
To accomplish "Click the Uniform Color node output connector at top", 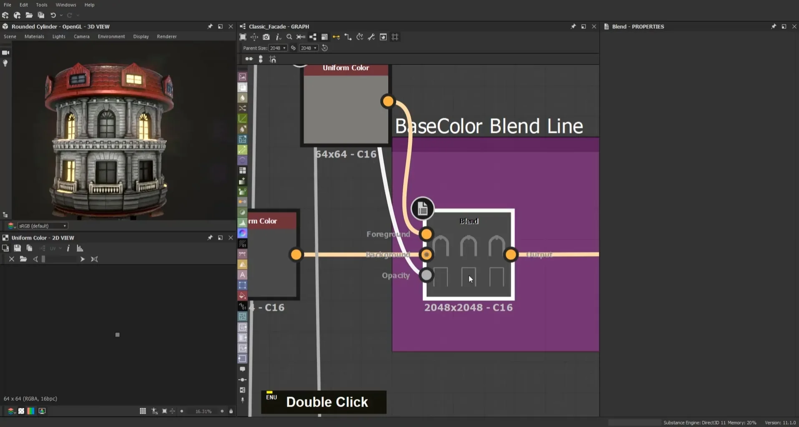I will coord(388,101).
